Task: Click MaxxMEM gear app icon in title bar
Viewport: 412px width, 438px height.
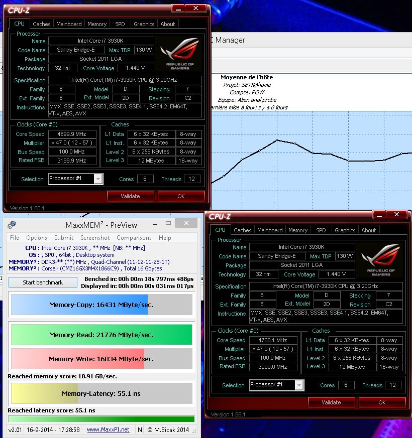Action: tap(12, 225)
